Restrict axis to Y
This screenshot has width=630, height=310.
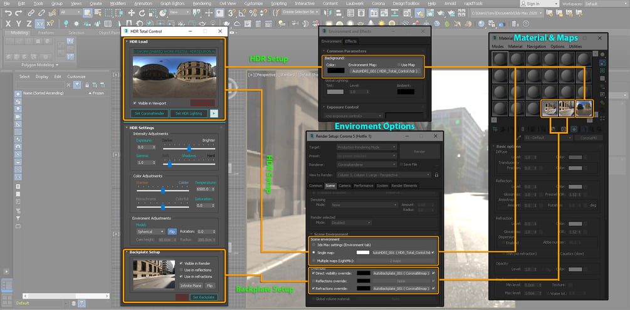click(x=18, y=23)
